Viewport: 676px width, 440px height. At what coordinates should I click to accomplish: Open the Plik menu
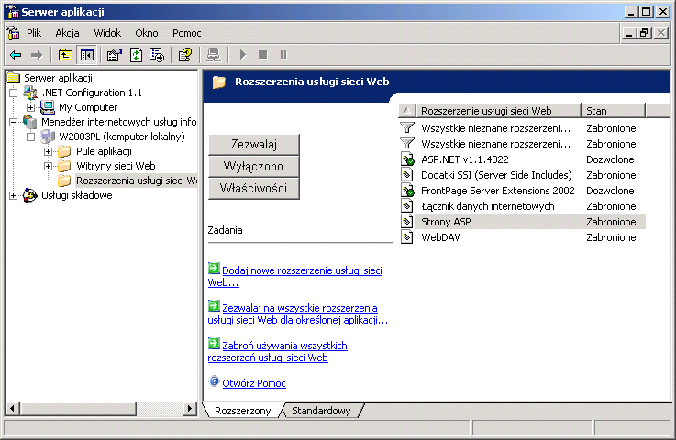click(34, 33)
